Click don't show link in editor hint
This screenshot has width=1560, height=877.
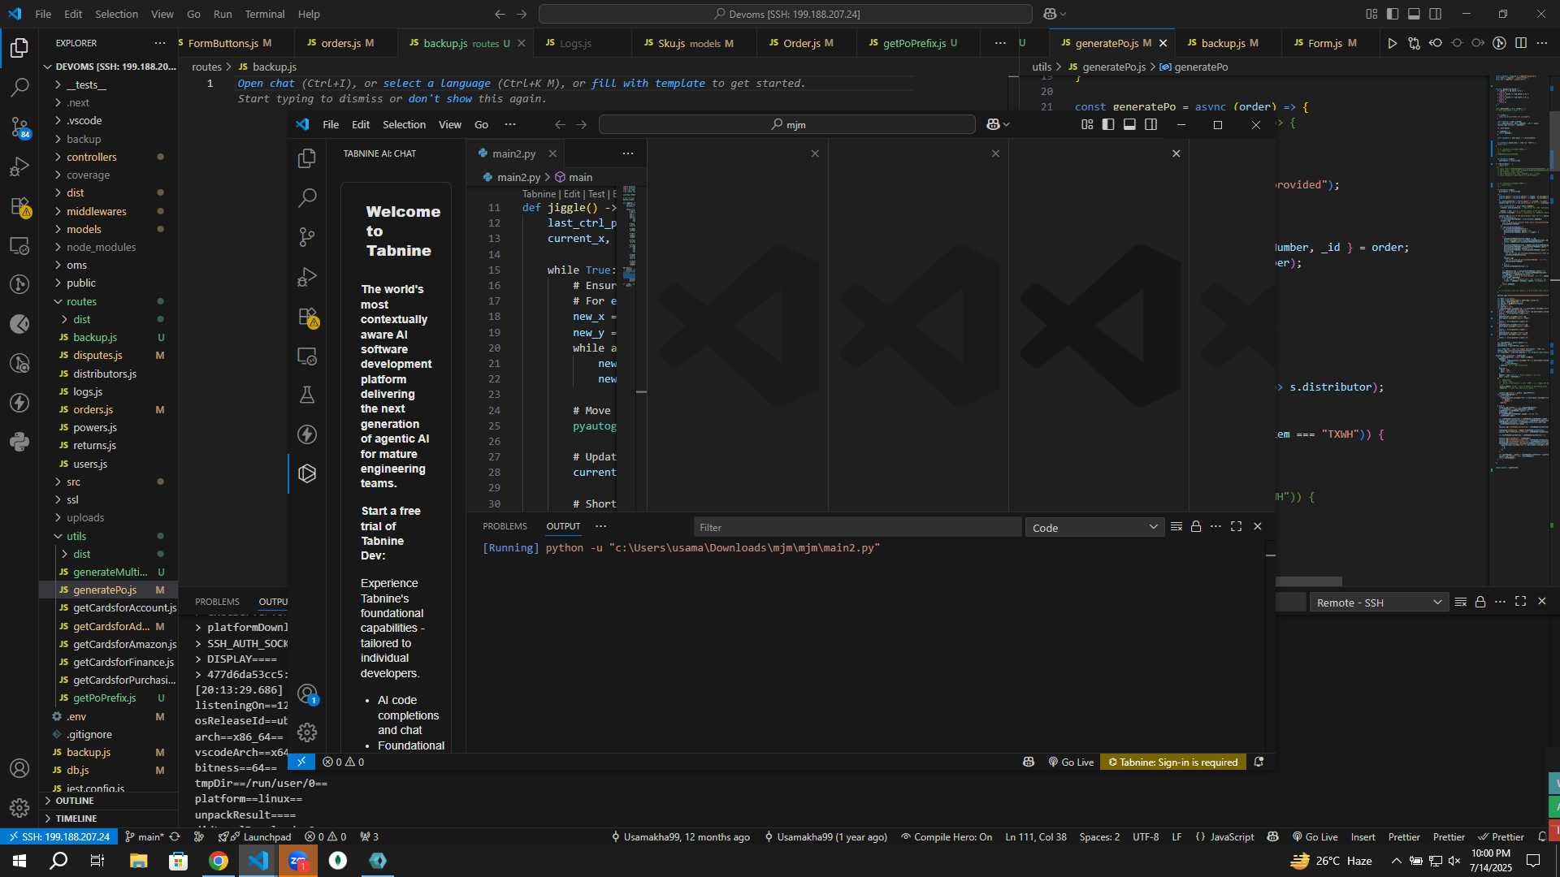click(x=440, y=98)
